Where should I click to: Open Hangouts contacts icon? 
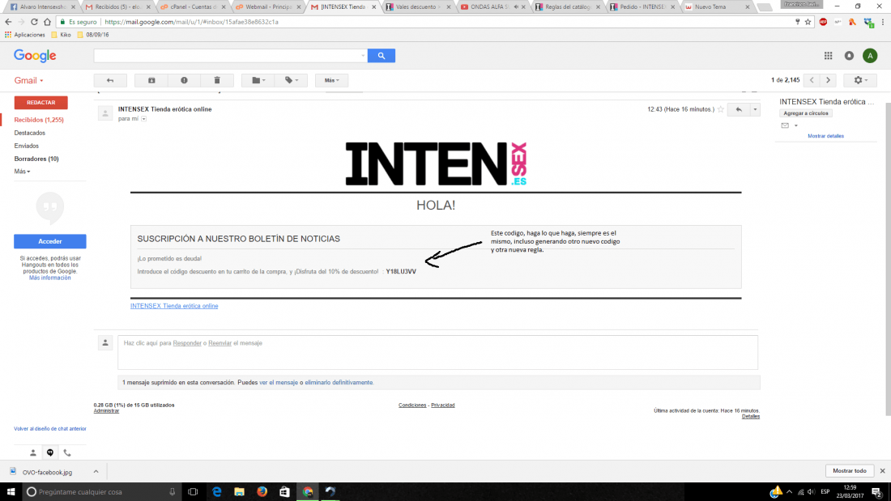[33, 452]
